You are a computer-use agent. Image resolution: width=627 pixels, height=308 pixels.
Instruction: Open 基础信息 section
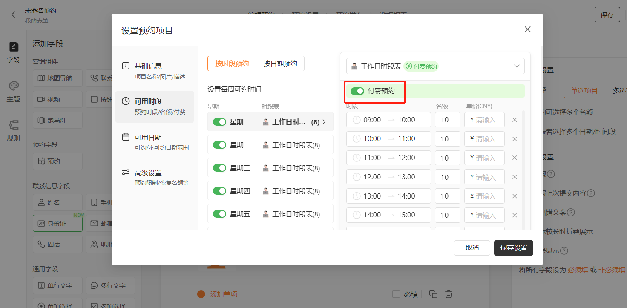tap(155, 71)
